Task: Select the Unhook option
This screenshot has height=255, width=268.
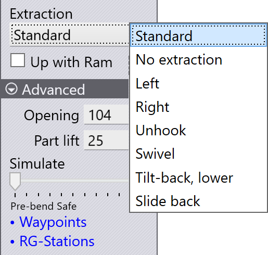Action: (198, 130)
